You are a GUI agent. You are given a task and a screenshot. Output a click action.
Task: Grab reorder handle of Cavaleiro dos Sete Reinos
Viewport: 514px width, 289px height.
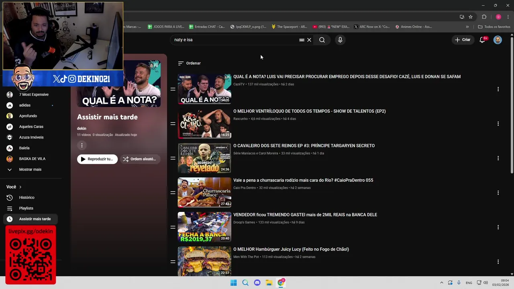(x=173, y=158)
